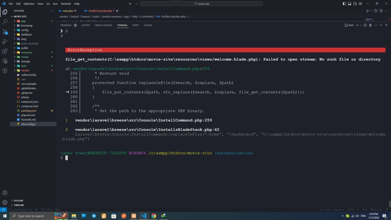Click the Explorer more actions ellipsis
Screen dimensions: 391x220
coord(52,11)
